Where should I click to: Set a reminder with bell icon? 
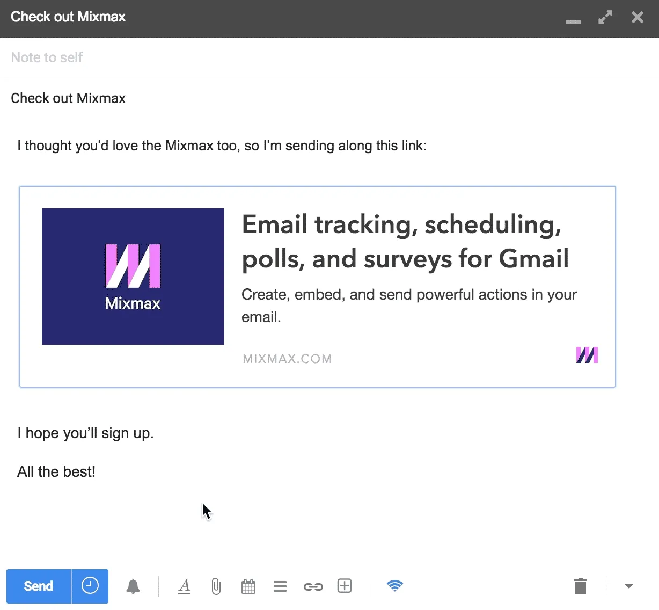pos(133,586)
